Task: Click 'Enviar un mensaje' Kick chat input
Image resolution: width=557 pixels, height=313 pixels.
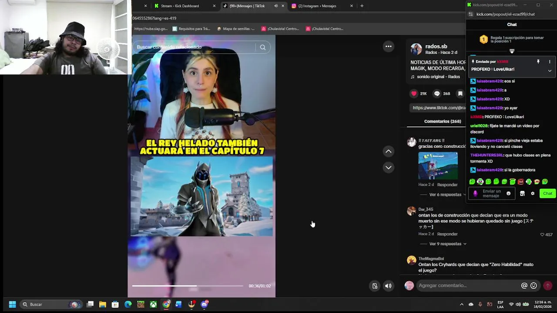Action: [491, 193]
